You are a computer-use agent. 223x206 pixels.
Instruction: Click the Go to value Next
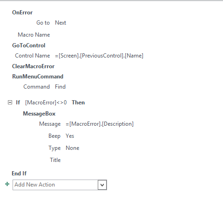(61, 23)
